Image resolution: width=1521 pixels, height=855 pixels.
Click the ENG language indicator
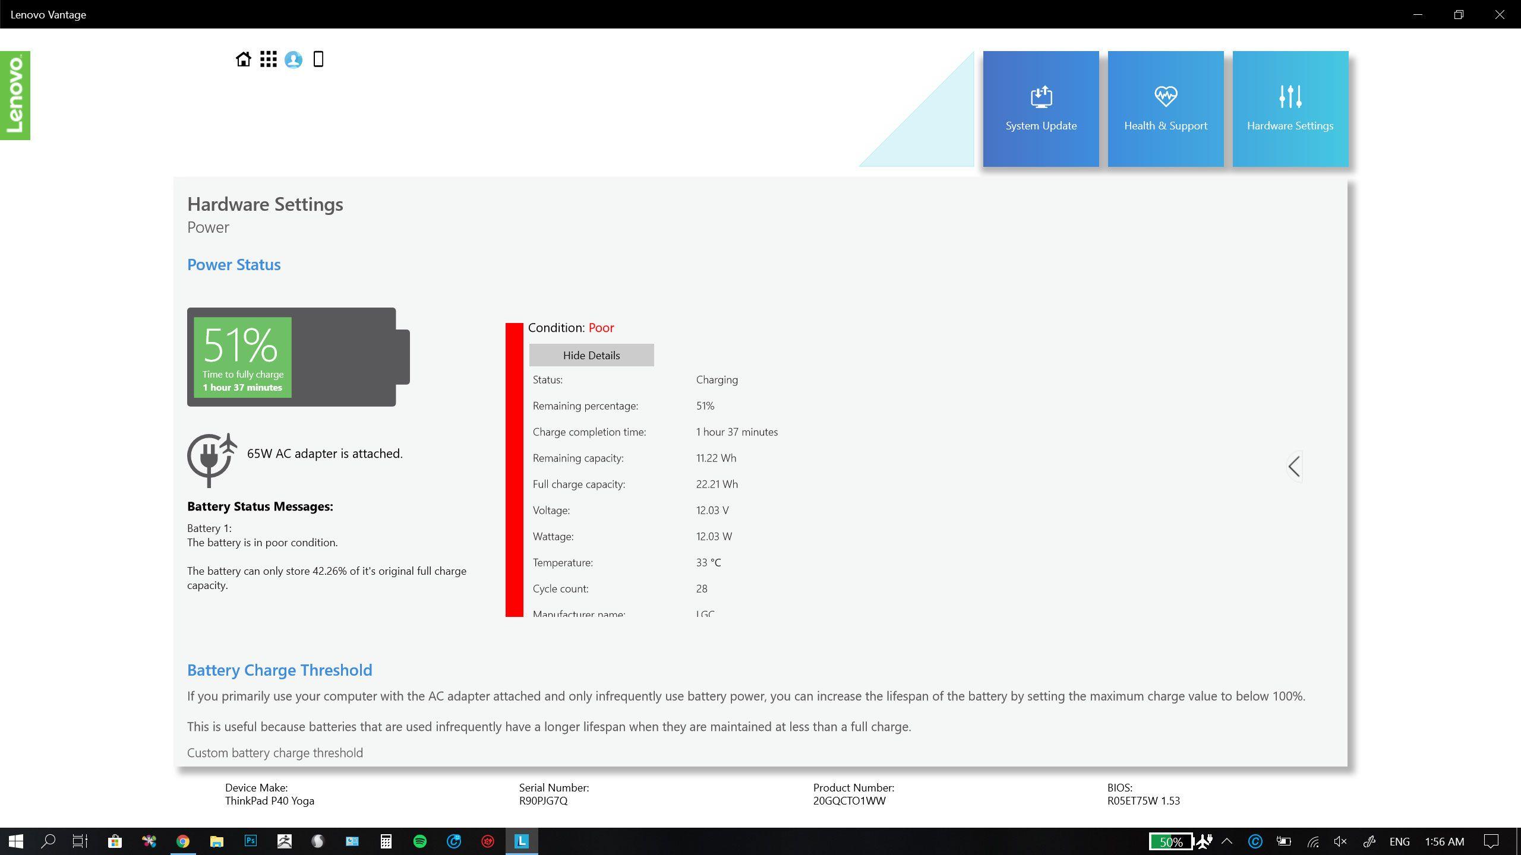[x=1400, y=841]
